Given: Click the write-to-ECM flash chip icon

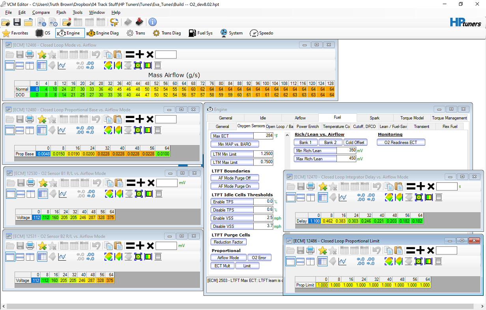Looking at the screenshot, I should point(140,22).
